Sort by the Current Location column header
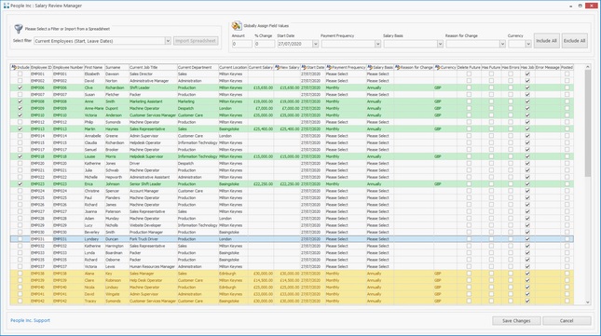This screenshot has width=601, height=336. 233,67
